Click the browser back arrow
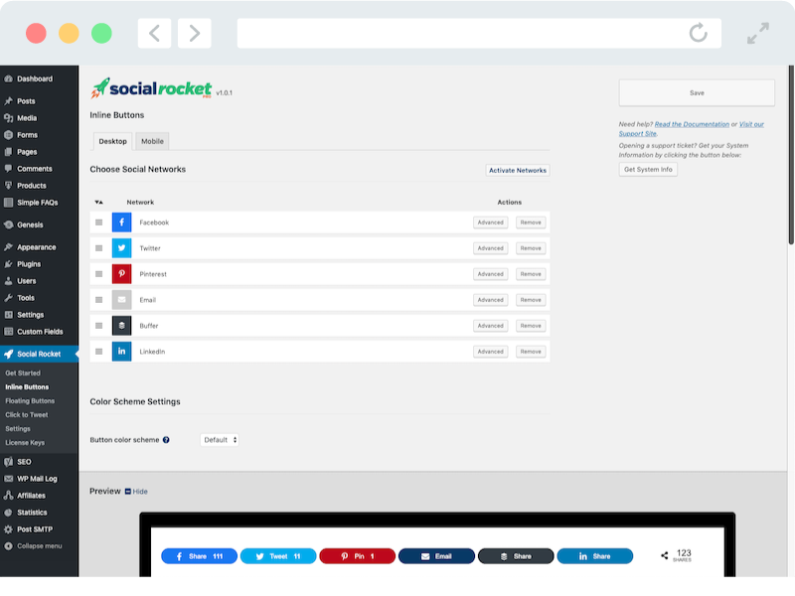The image size is (795, 596). 154,34
